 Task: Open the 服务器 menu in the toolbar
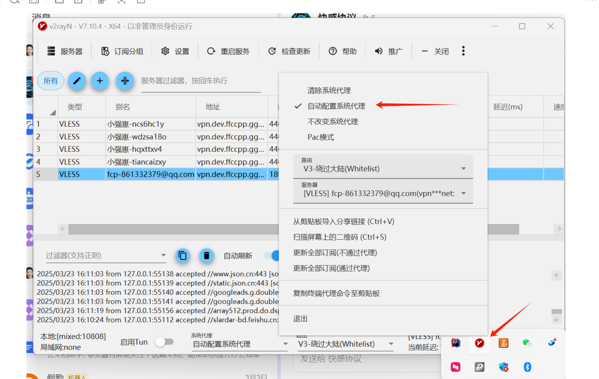[x=65, y=51]
